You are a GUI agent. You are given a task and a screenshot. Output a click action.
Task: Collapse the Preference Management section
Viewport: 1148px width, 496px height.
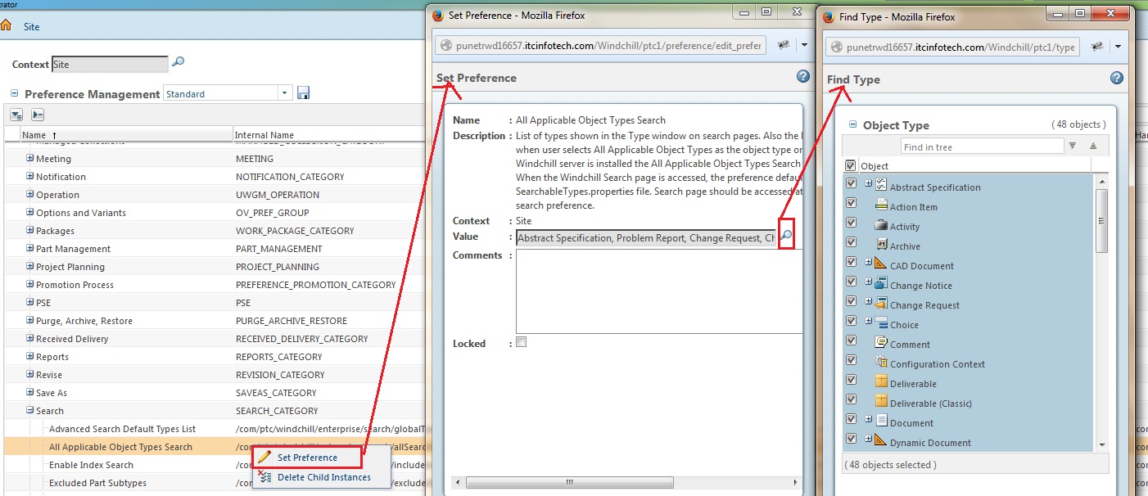click(15, 93)
